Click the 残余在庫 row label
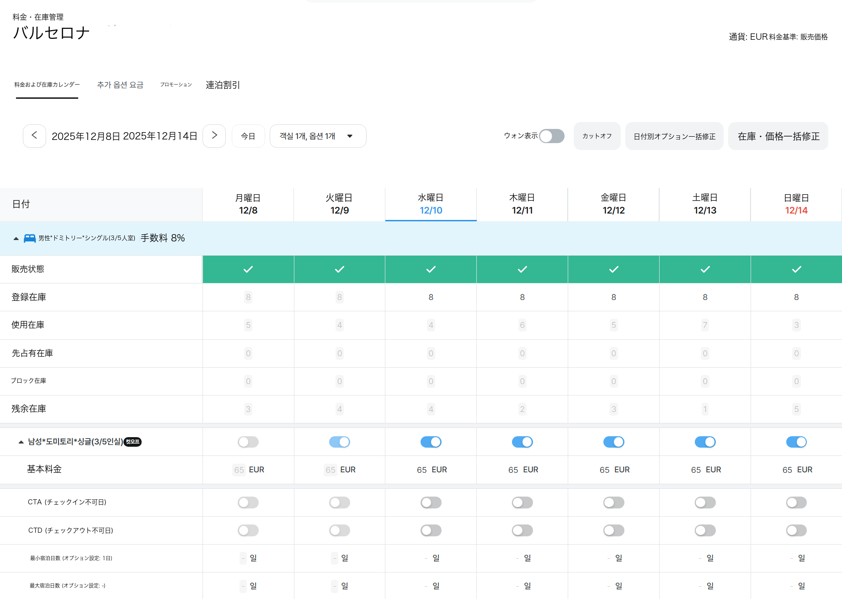The image size is (842, 599). coord(29,409)
